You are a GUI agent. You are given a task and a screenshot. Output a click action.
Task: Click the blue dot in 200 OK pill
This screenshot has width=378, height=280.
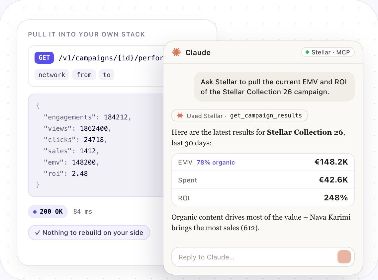35,212
